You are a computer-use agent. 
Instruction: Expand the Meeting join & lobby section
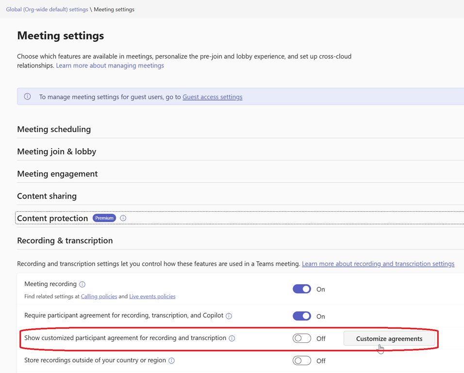[56, 152]
